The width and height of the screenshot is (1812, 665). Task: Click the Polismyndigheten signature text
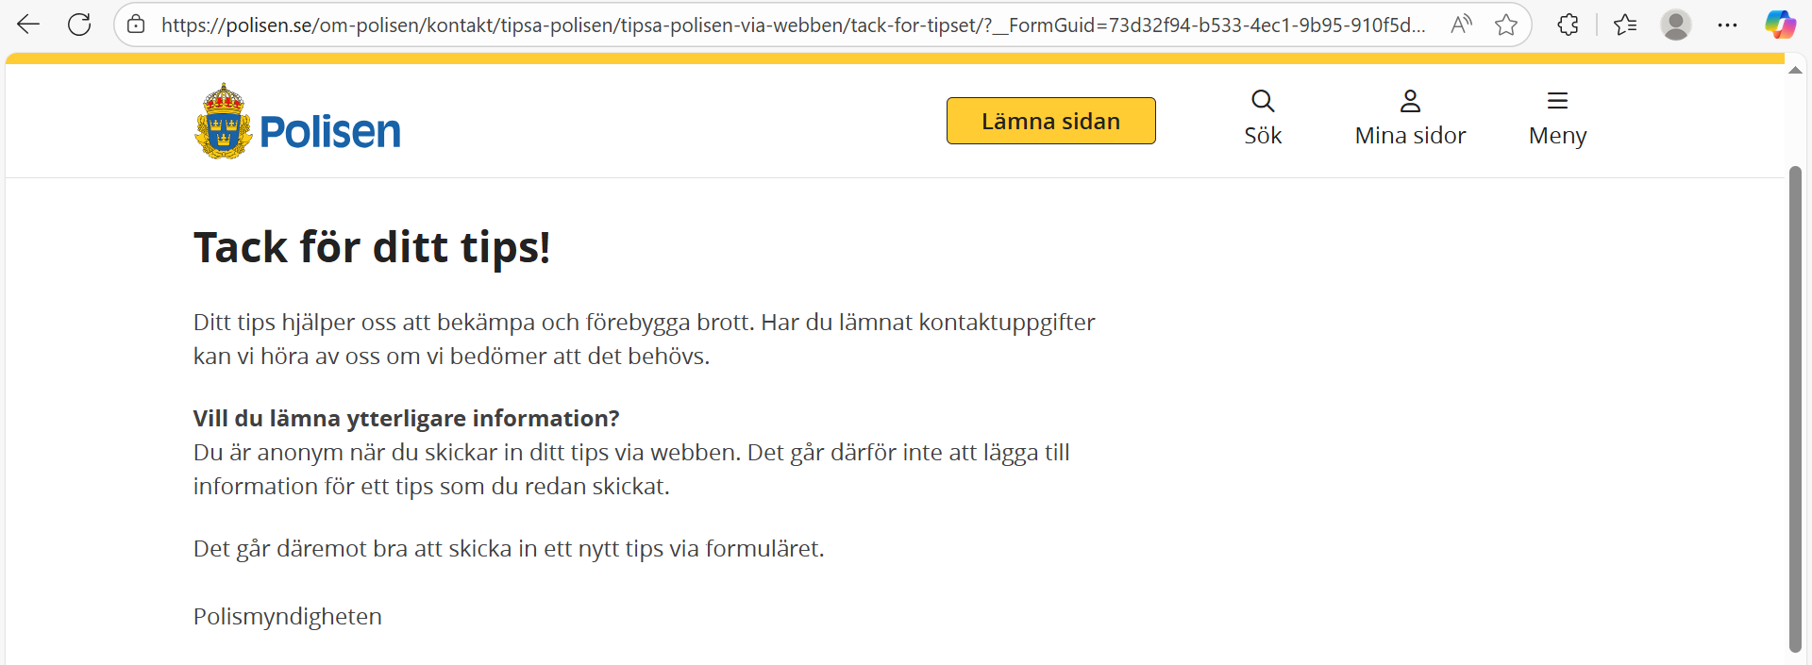pyautogui.click(x=288, y=617)
